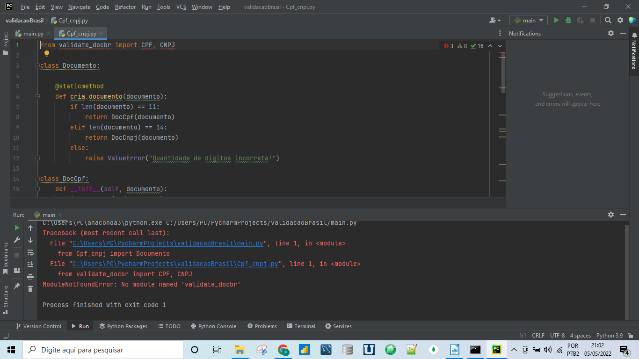Toggle pin tab in Run panel

[17, 286]
